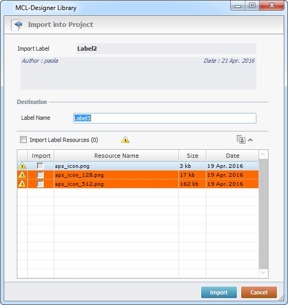Check import box for aps_icon.png
This screenshot has width=288, height=305.
[40, 166]
